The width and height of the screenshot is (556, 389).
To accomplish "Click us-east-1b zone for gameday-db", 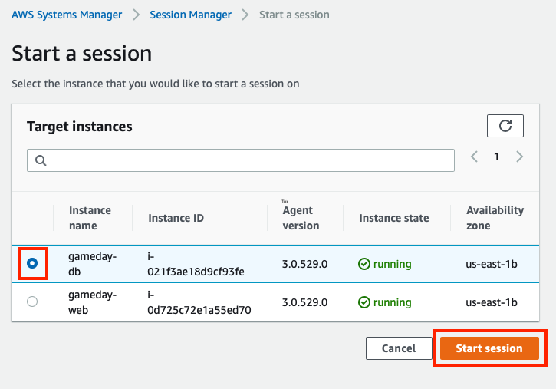I will pyautogui.click(x=492, y=264).
